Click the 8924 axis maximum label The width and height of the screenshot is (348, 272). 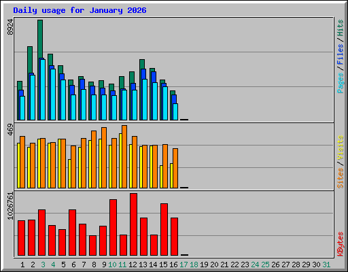[10, 27]
